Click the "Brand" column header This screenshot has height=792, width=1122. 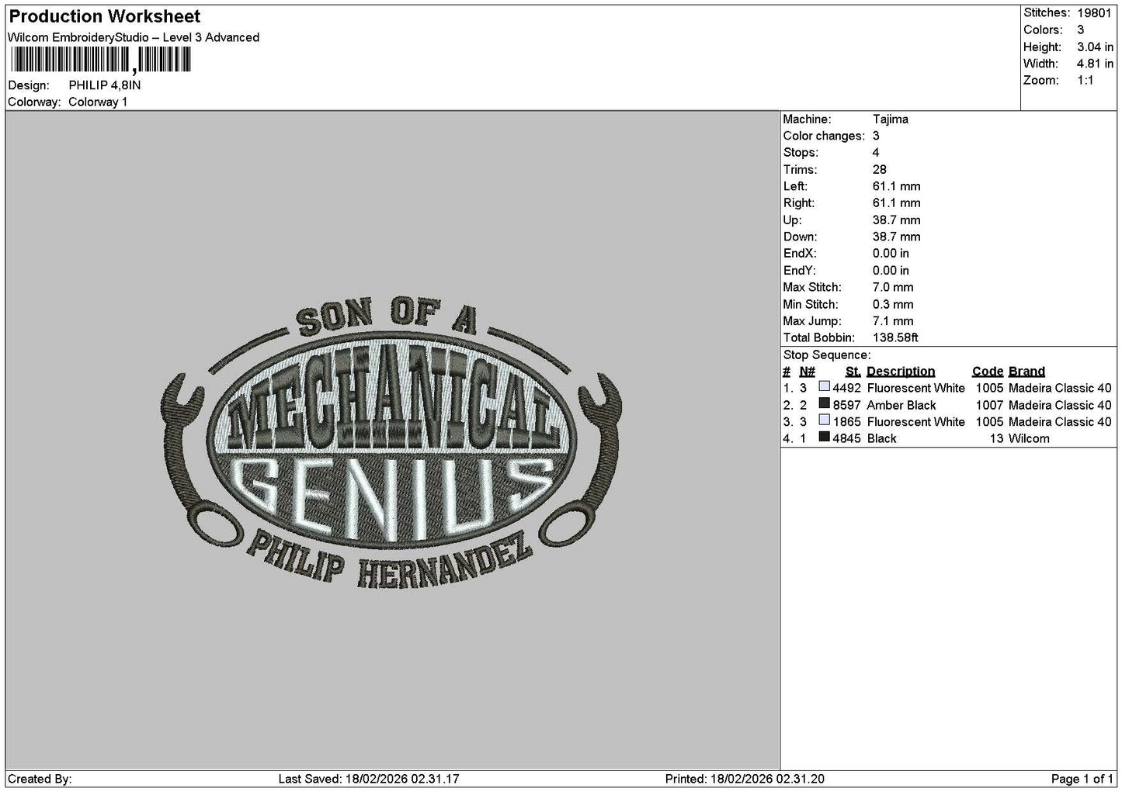(x=1026, y=371)
